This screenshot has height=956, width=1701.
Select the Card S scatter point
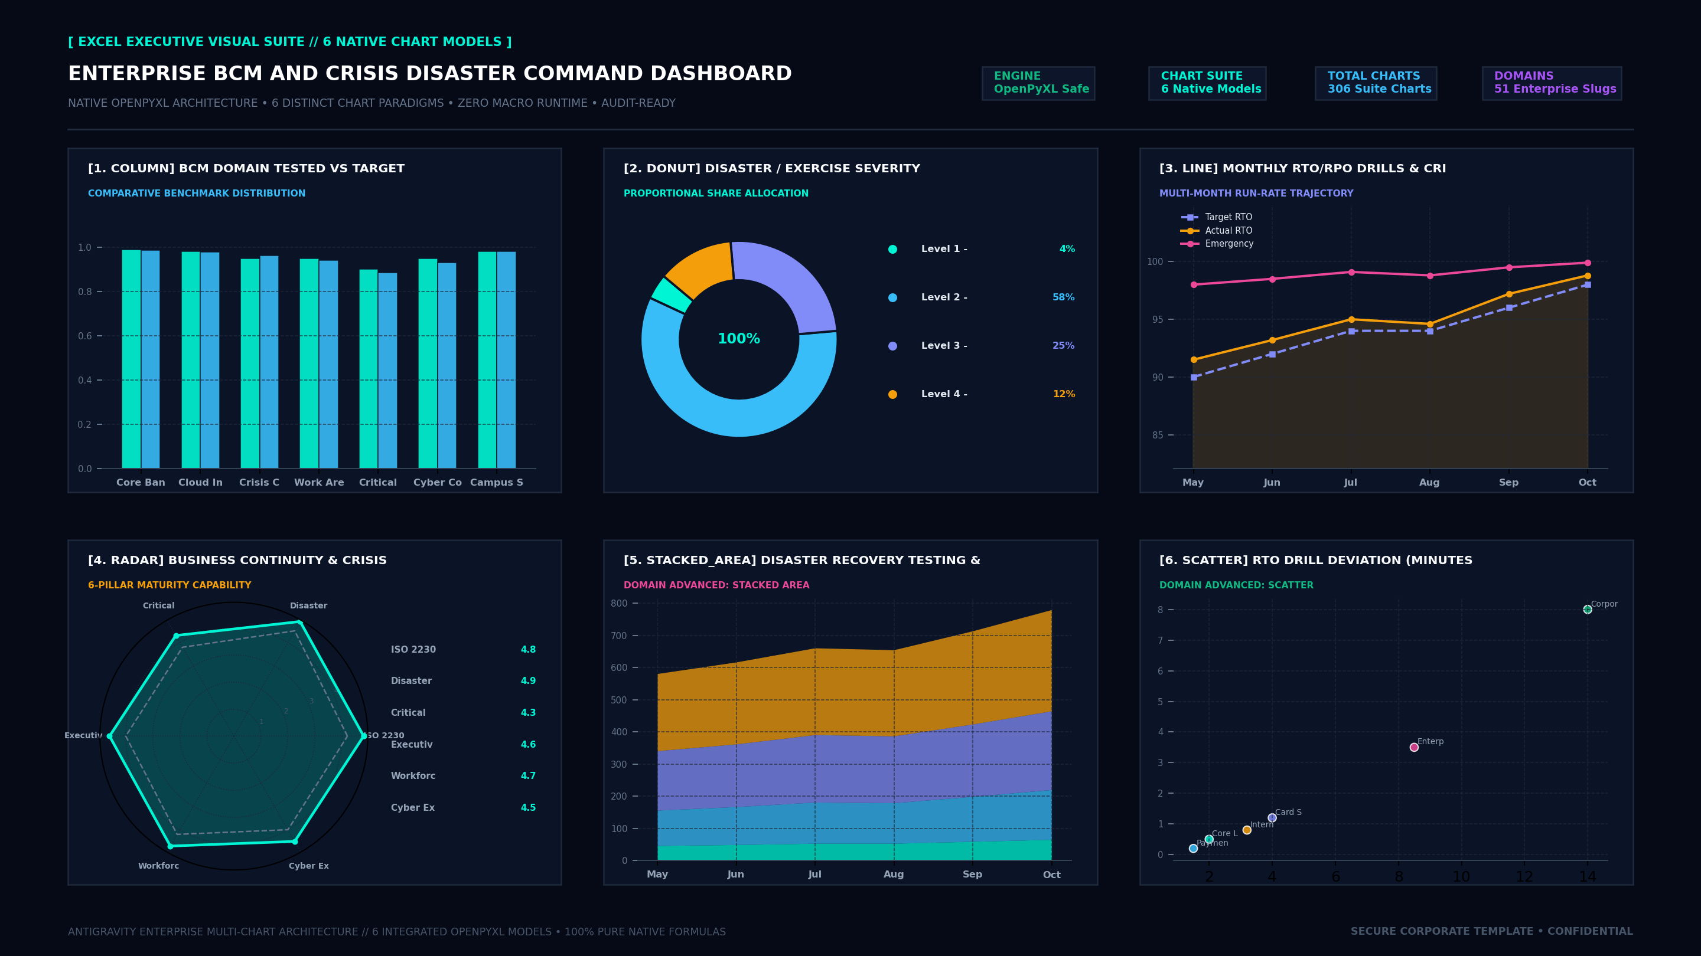[x=1272, y=818]
